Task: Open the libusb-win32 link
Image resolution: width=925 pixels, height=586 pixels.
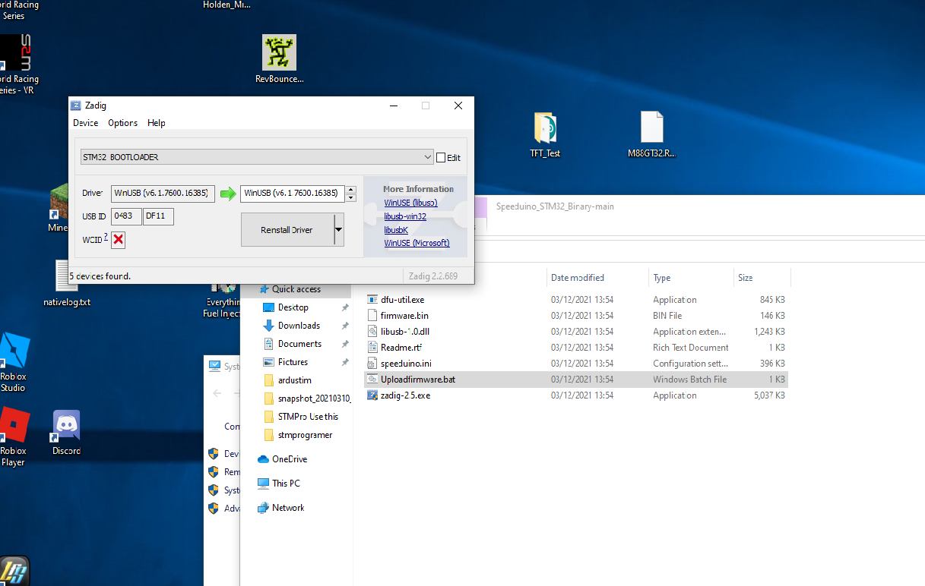Action: tap(405, 216)
